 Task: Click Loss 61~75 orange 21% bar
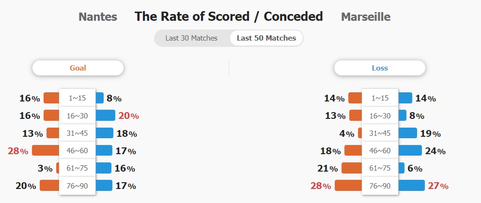point(352,168)
